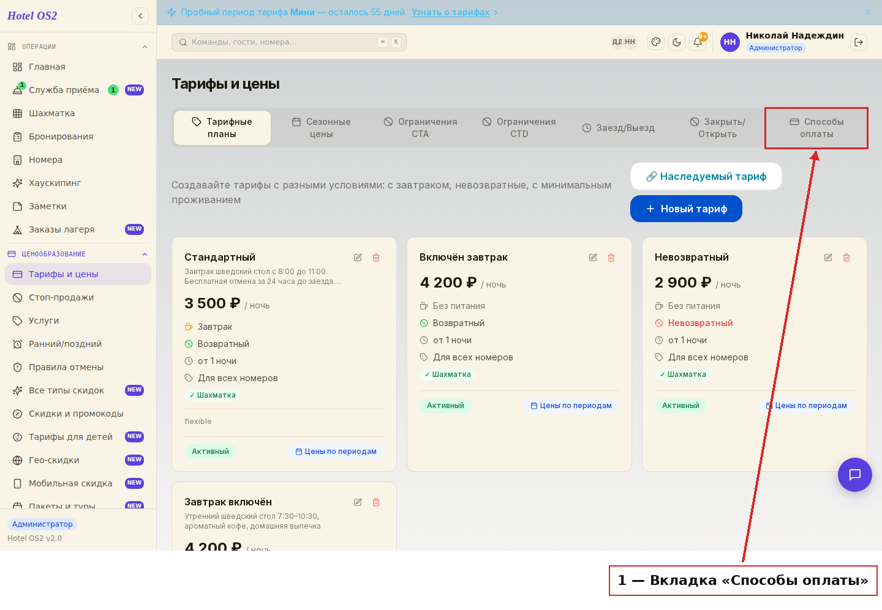
Task: Open Ограничения CTD tab
Action: coord(519,128)
